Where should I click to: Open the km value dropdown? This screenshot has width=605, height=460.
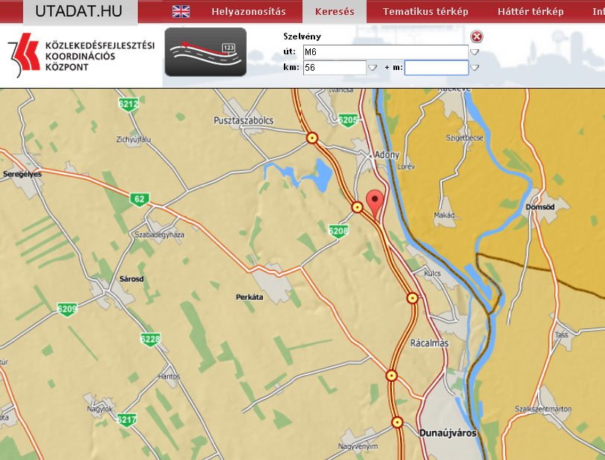tap(373, 68)
